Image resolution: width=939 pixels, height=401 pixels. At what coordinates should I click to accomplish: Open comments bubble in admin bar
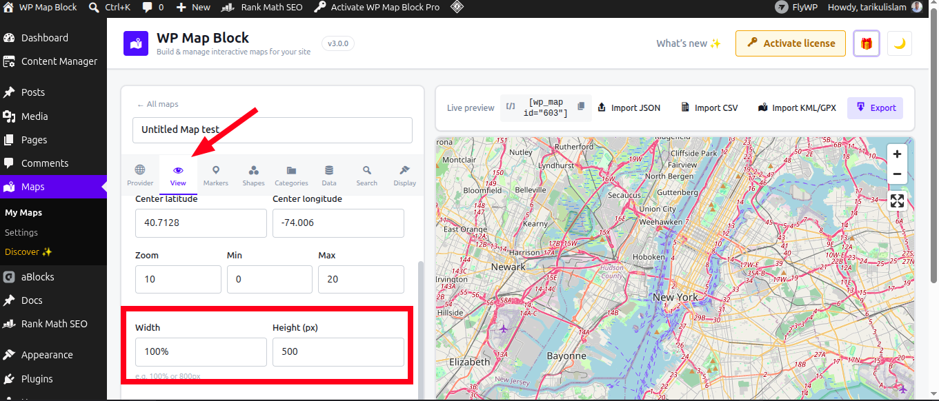(x=153, y=8)
